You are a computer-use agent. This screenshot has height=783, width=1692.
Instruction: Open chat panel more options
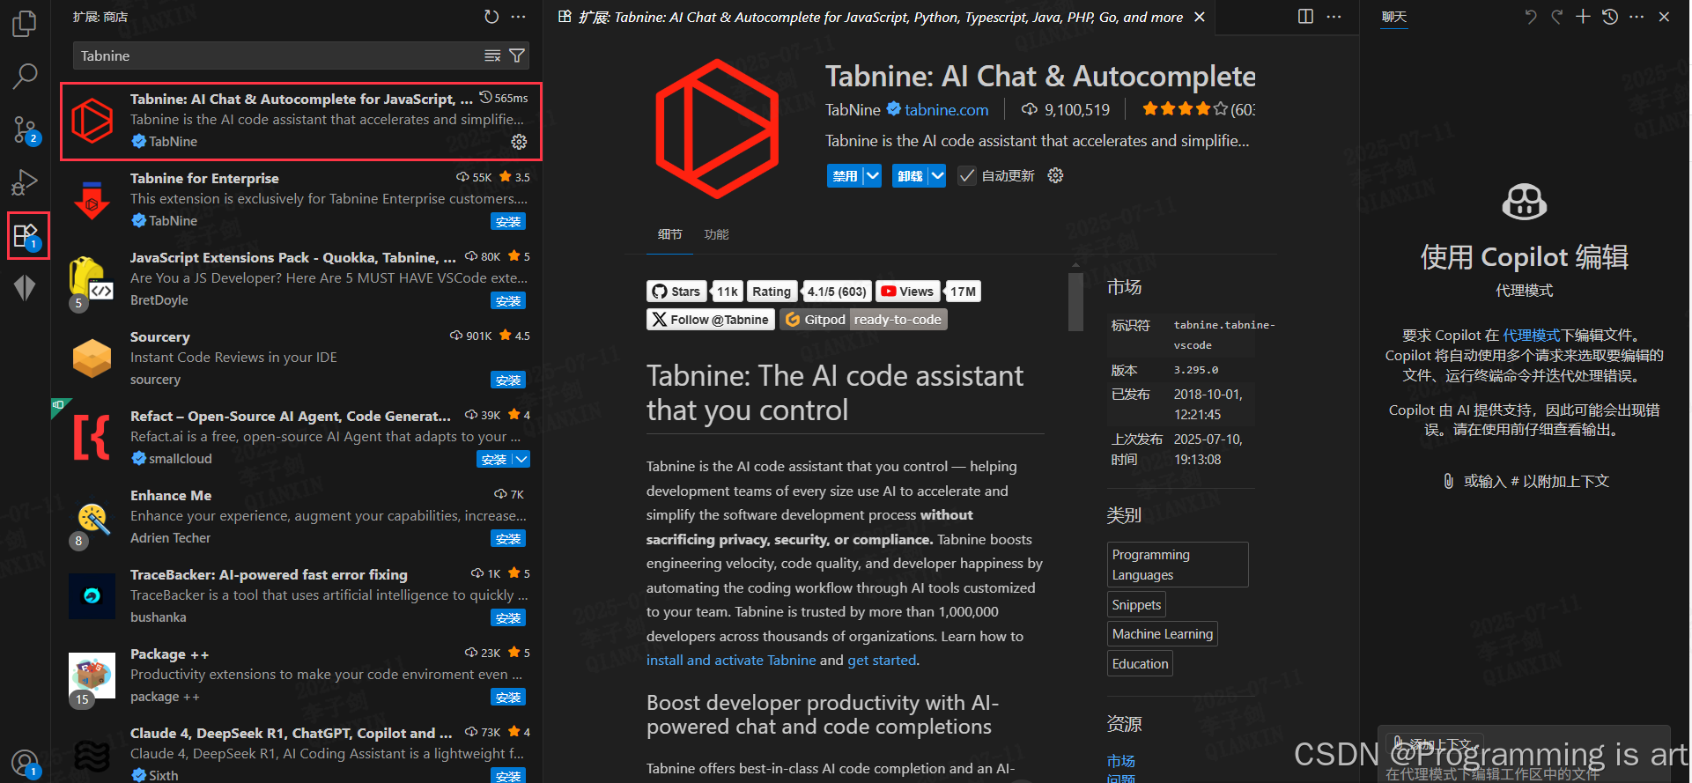pos(1637,17)
